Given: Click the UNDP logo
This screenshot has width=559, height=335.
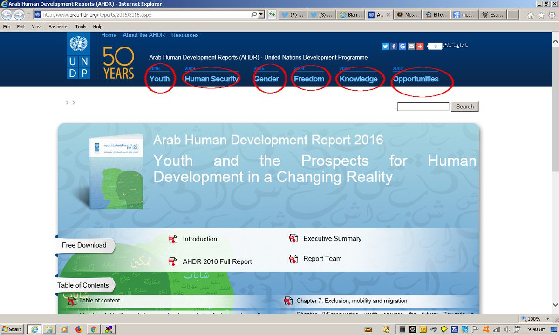Looking at the screenshot, I should pos(78,56).
